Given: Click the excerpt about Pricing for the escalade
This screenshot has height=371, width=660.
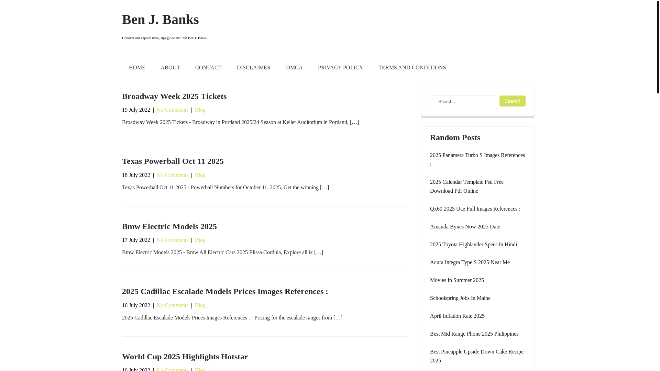Looking at the screenshot, I should click(x=232, y=318).
